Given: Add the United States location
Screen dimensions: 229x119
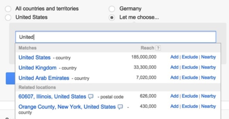Looking at the screenshot, I should click(x=174, y=57).
